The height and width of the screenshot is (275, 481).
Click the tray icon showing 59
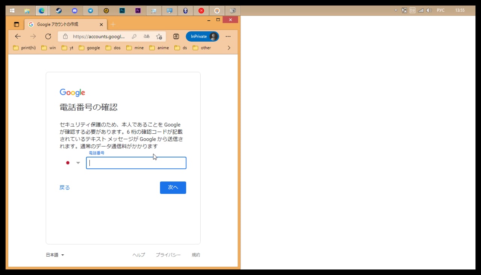click(x=413, y=11)
